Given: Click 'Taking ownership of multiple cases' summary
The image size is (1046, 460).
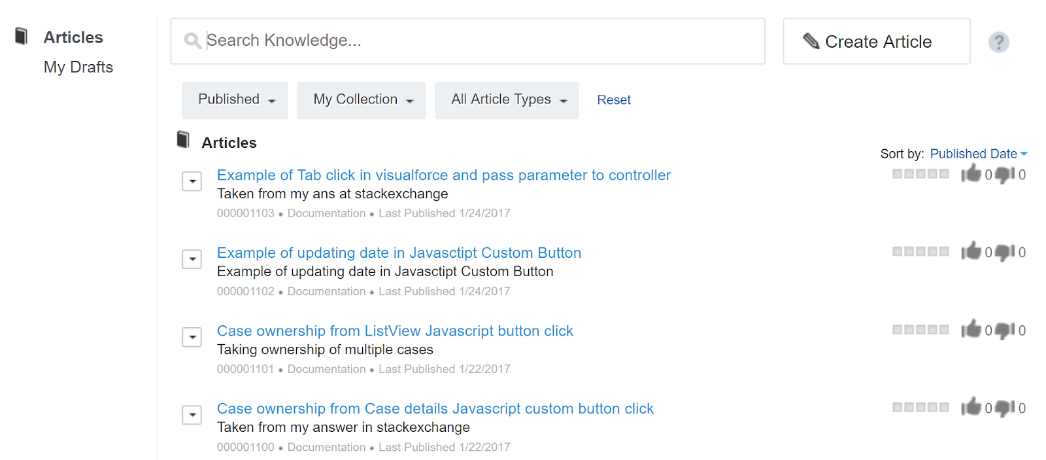Looking at the screenshot, I should (325, 349).
